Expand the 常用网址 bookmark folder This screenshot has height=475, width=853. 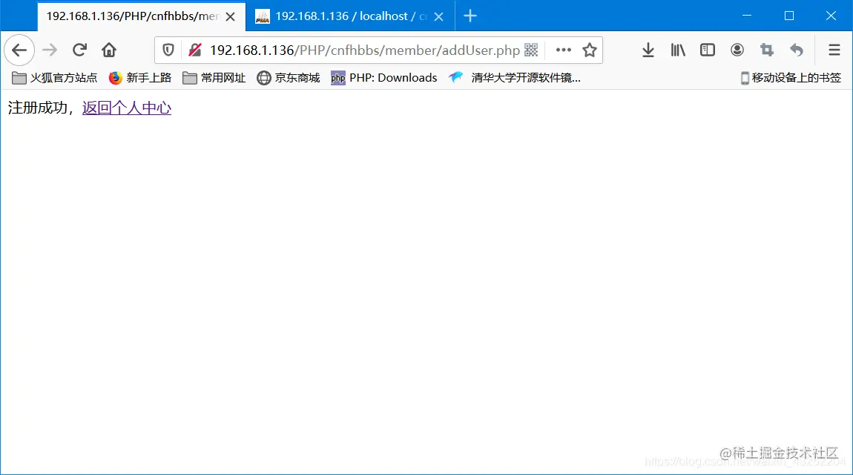pyautogui.click(x=214, y=78)
